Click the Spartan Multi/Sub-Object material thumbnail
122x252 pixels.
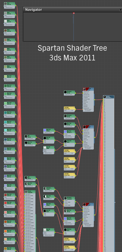105,97
